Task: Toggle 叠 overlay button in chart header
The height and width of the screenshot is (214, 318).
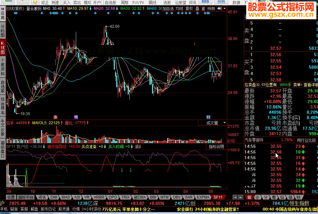Action: pyautogui.click(x=197, y=9)
